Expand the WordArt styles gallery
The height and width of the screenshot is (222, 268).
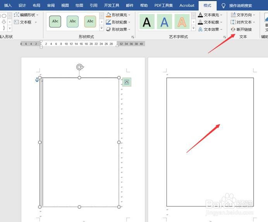point(194,28)
